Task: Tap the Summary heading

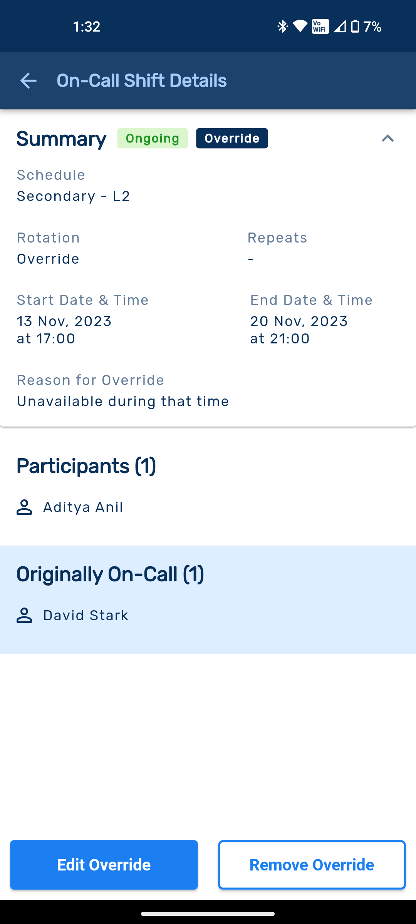Action: (x=61, y=139)
